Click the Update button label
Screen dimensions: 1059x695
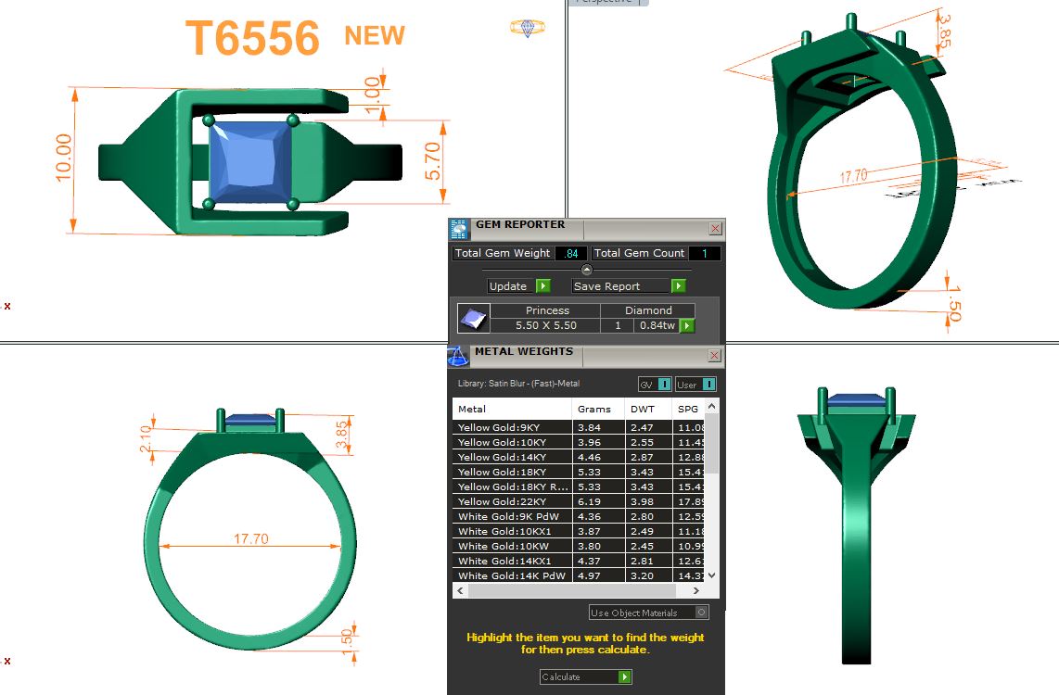pos(508,286)
